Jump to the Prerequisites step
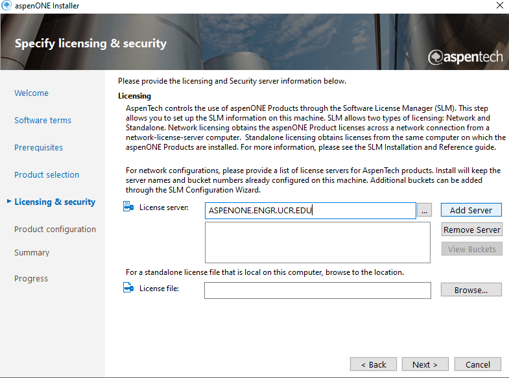 tap(39, 148)
